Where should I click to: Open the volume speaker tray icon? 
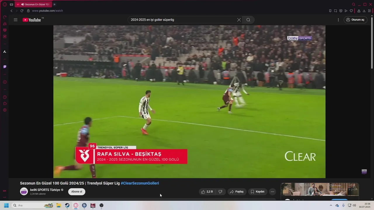click(x=354, y=205)
